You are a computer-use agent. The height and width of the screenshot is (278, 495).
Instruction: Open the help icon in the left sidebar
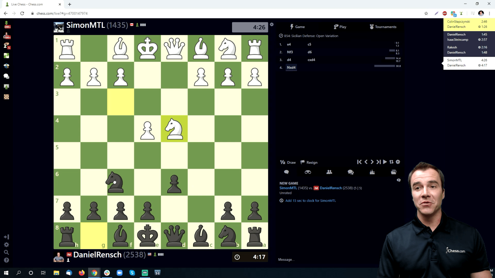(6, 260)
